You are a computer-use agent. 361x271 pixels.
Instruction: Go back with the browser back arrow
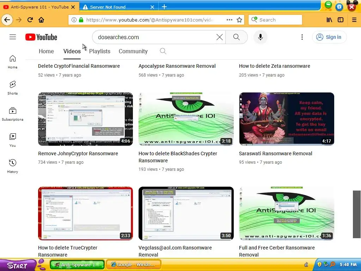coord(7,20)
